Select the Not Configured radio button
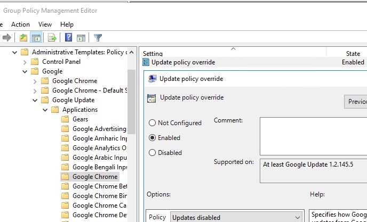Image resolution: width=367 pixels, height=222 pixels. click(x=153, y=123)
